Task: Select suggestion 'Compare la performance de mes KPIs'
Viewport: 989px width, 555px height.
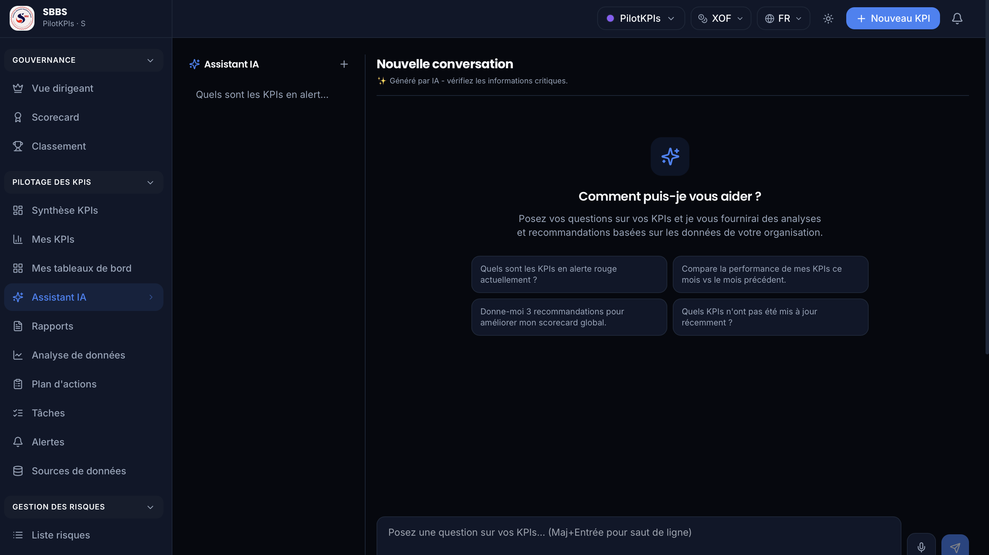Action: 771,274
